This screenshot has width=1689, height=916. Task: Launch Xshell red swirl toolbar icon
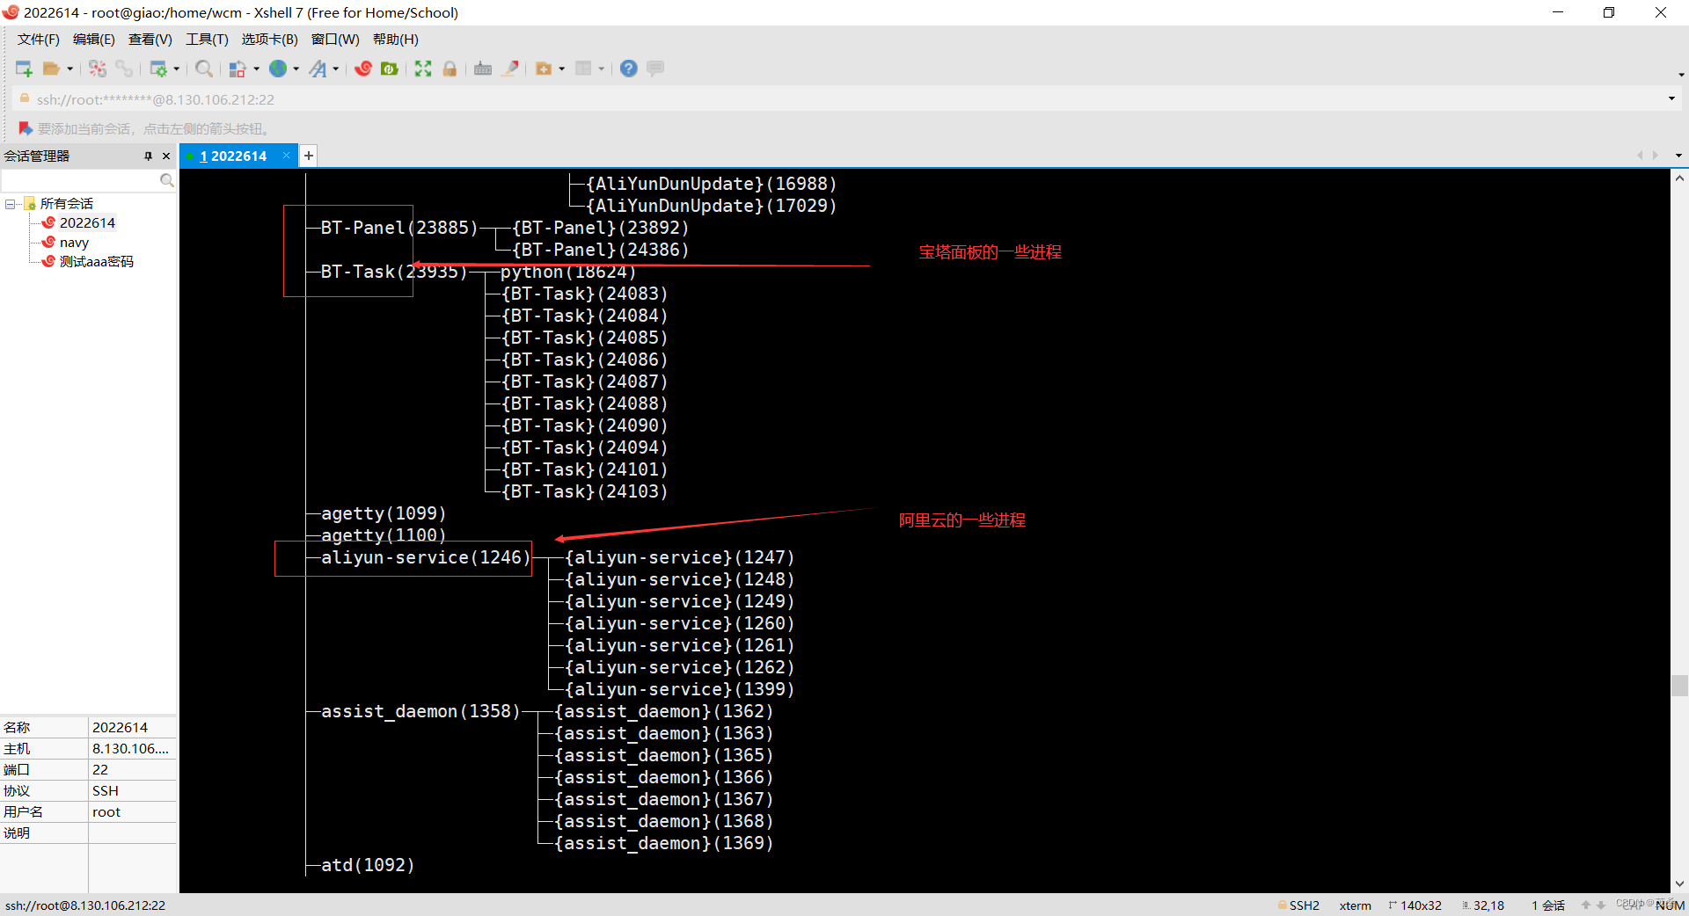pyautogui.click(x=363, y=69)
